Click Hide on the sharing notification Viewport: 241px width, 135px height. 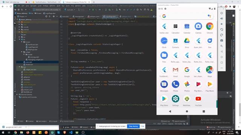click(143, 126)
